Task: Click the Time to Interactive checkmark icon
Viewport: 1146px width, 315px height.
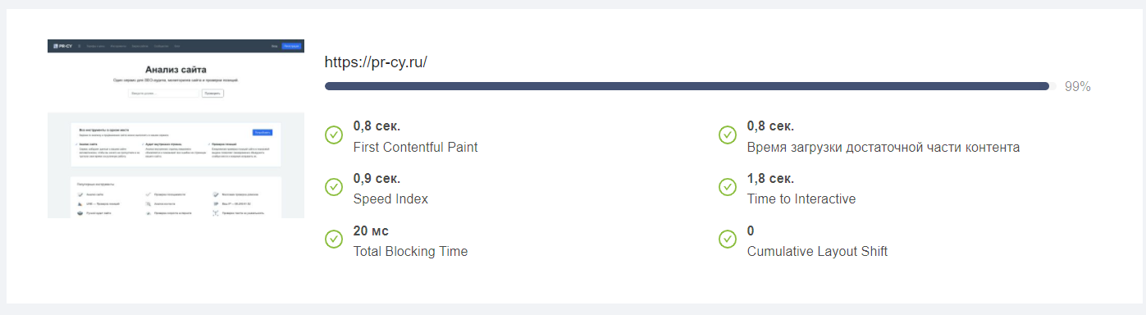Action: click(x=728, y=187)
